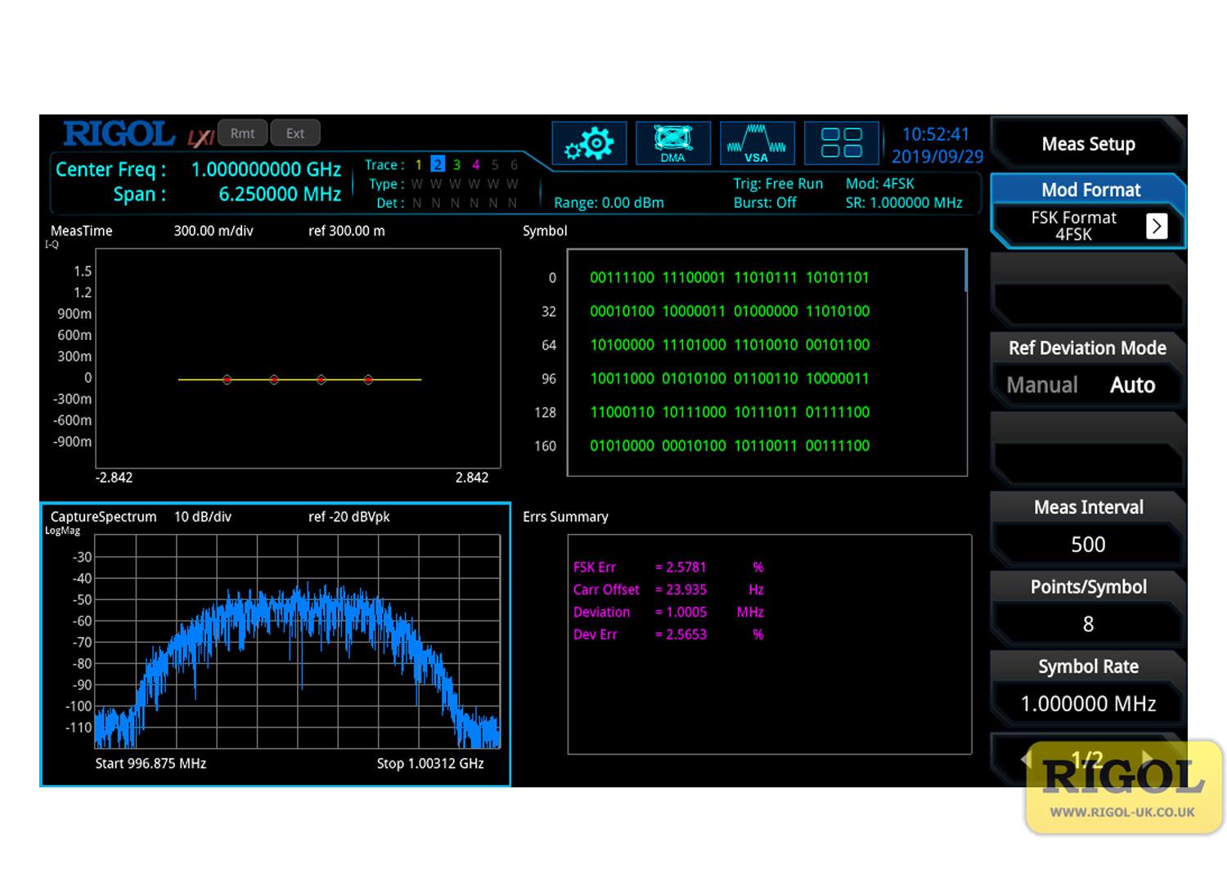Select trace number 1
Viewport: 1227px width, 883px height.
click(418, 165)
